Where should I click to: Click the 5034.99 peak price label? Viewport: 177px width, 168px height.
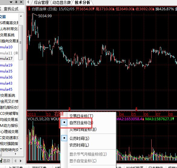(45, 16)
